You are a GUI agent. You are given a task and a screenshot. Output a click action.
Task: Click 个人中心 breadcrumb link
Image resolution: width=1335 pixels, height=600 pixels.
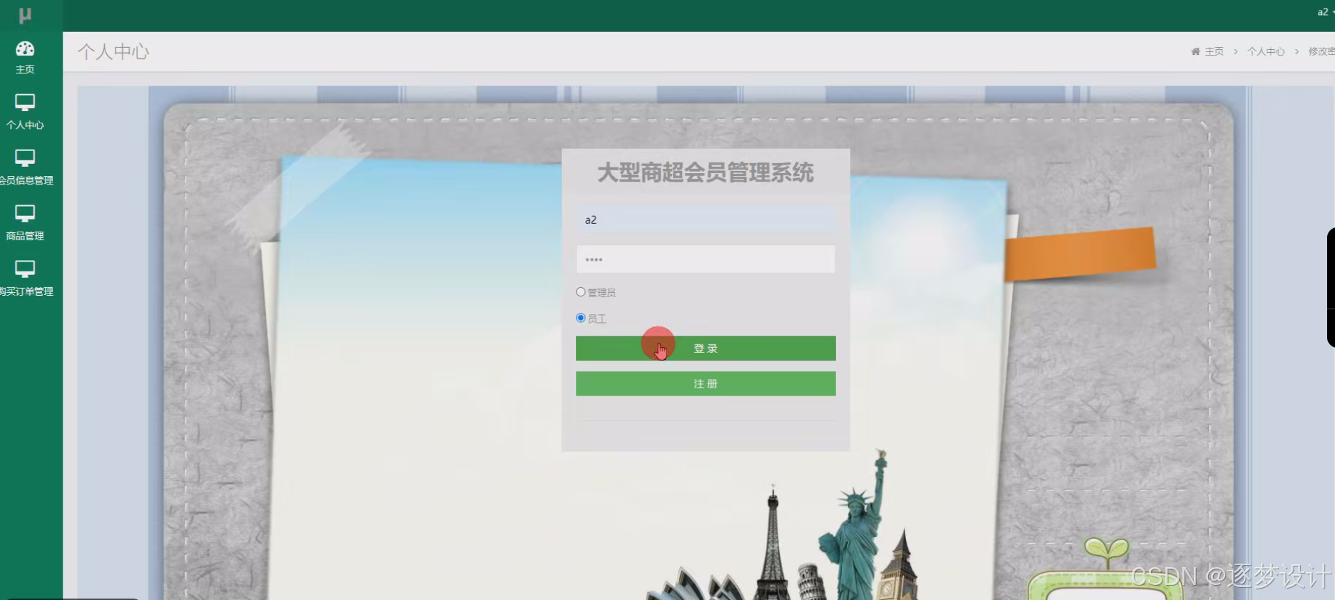[x=1266, y=51]
